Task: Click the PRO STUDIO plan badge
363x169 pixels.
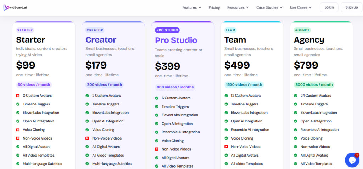Action: click(x=167, y=30)
